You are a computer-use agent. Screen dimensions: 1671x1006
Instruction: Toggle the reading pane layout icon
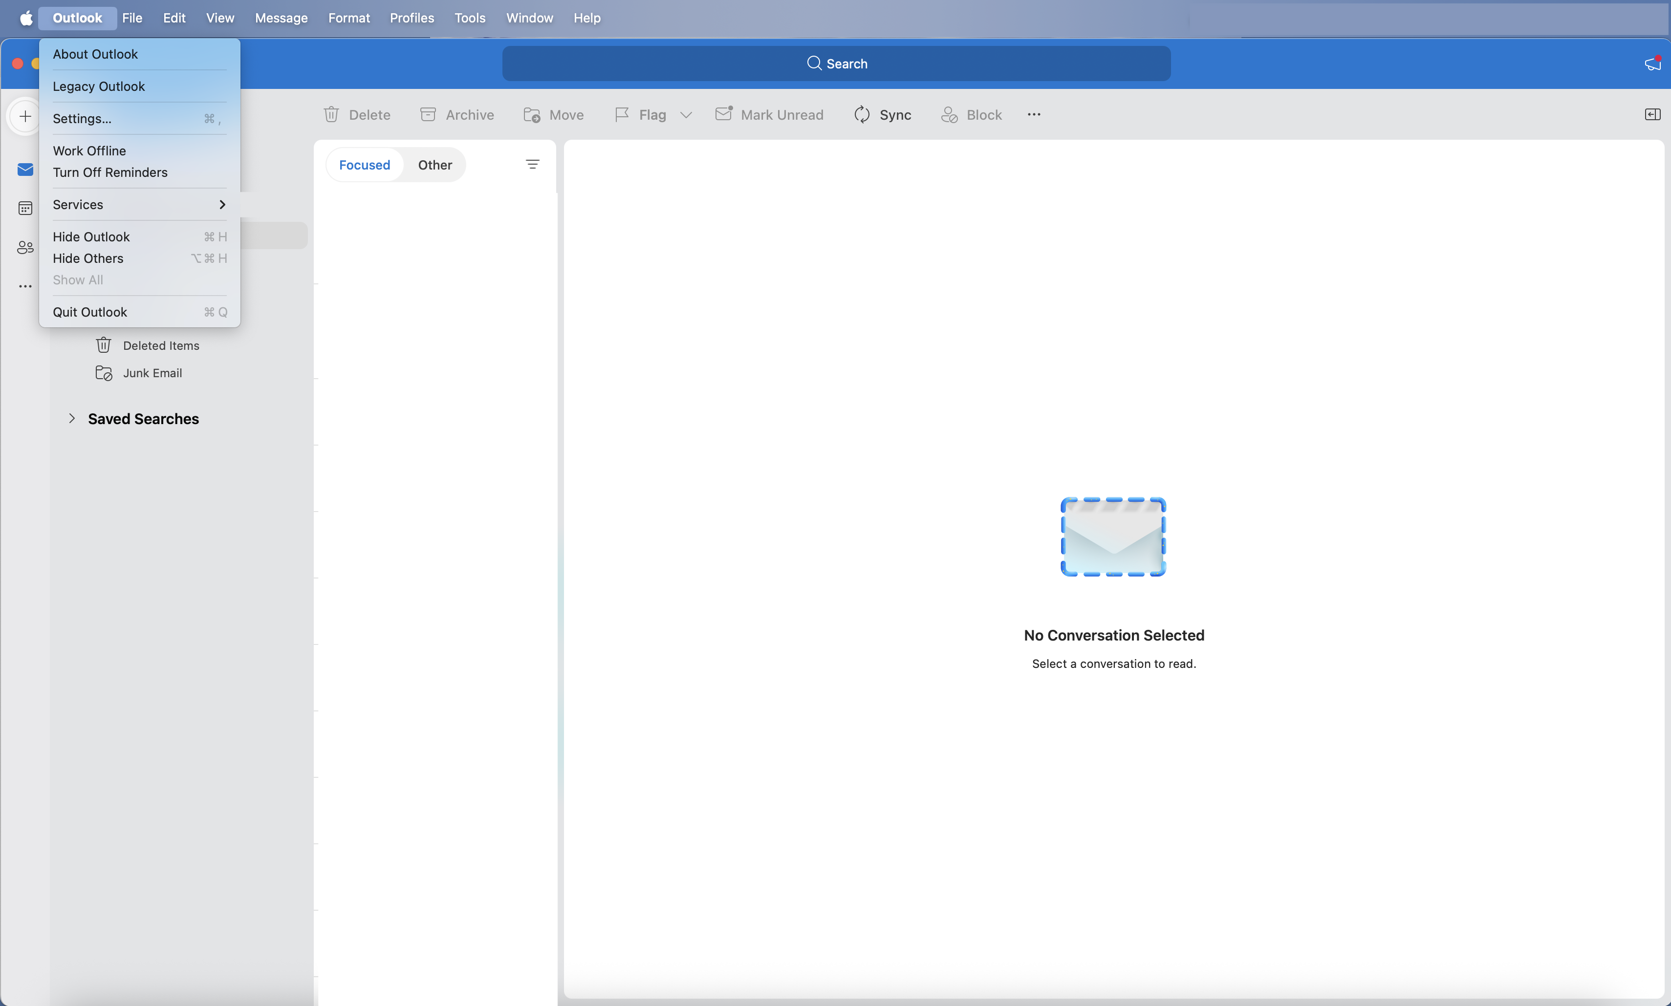[x=1653, y=114]
